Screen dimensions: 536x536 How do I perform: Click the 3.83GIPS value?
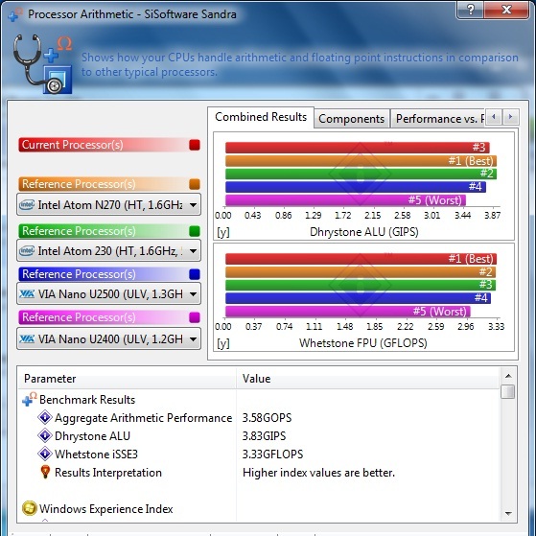pyautogui.click(x=264, y=436)
